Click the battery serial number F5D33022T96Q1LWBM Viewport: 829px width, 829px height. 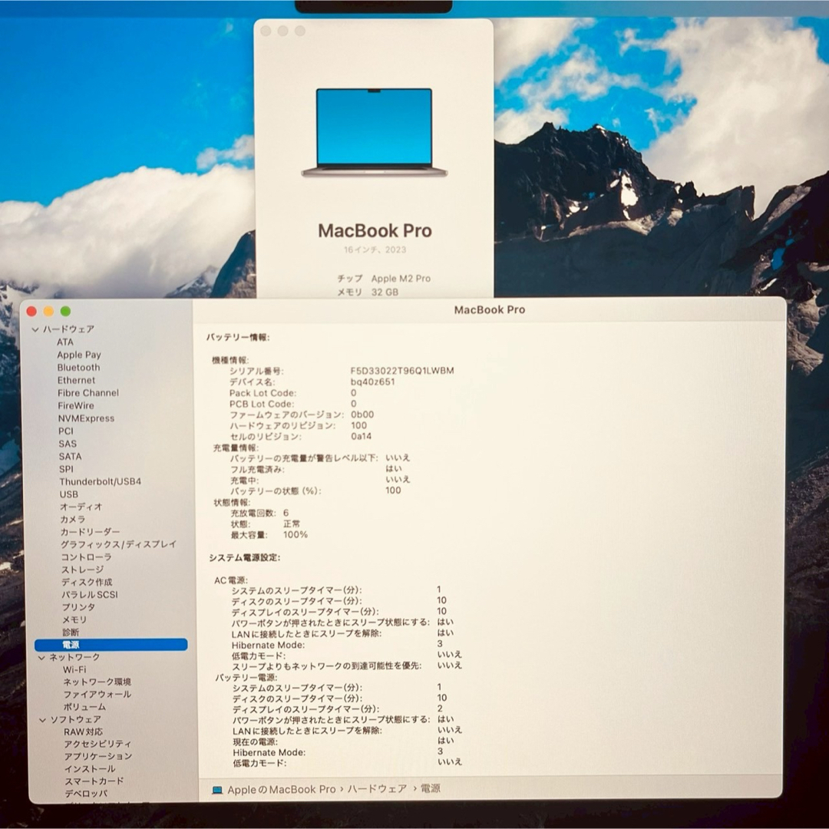pos(402,371)
